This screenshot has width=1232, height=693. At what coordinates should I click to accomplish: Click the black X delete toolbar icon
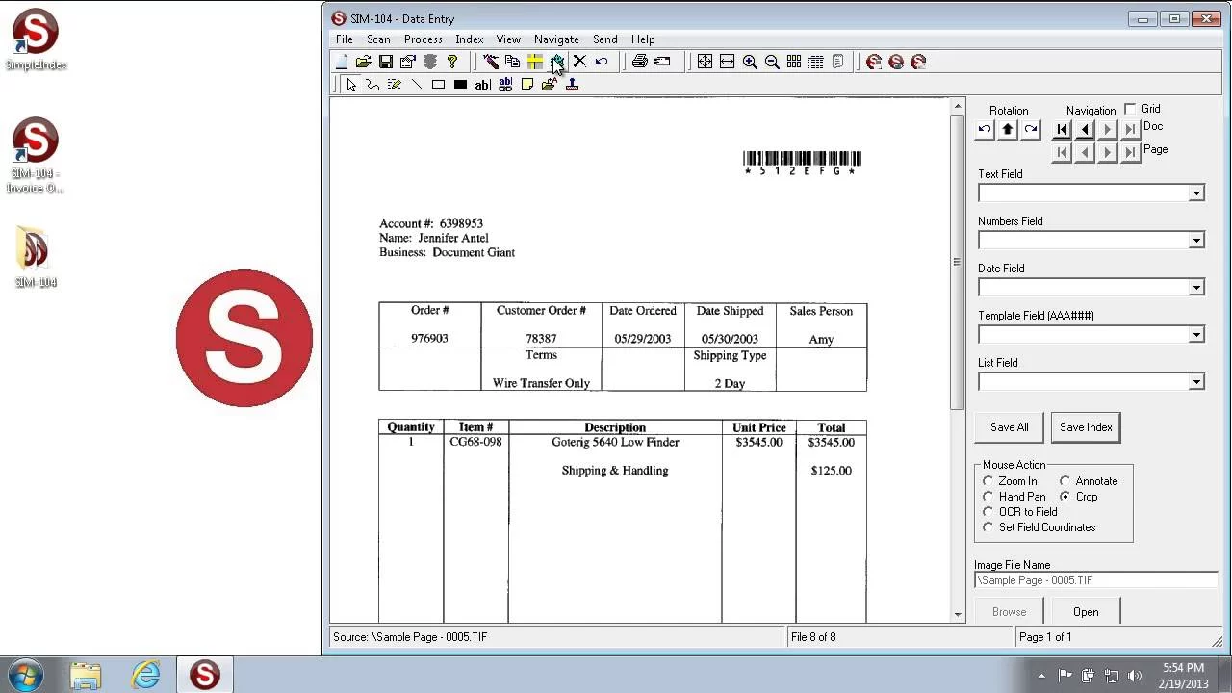(x=579, y=62)
